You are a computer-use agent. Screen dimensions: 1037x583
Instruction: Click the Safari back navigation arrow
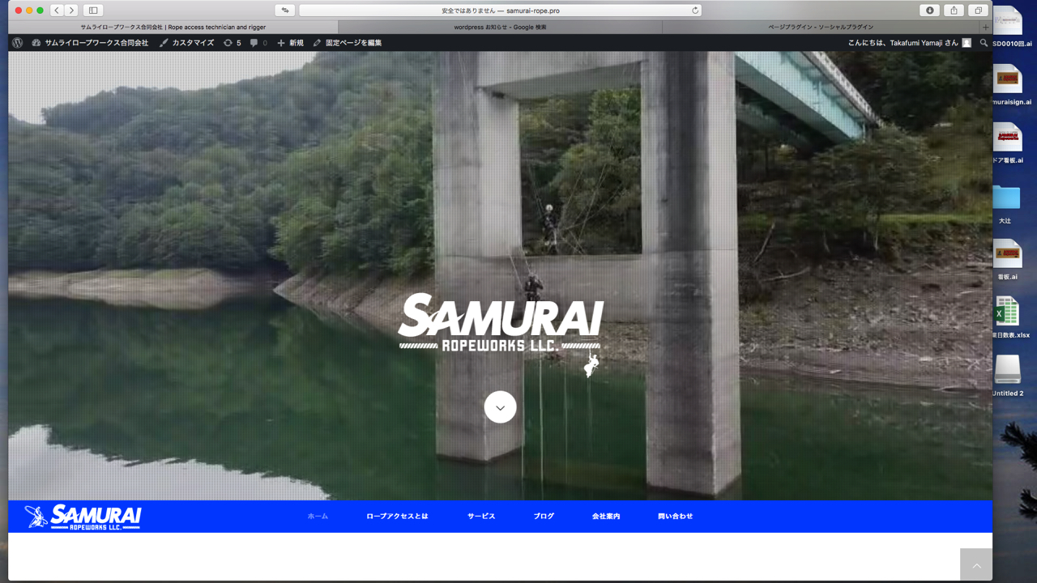(57, 11)
